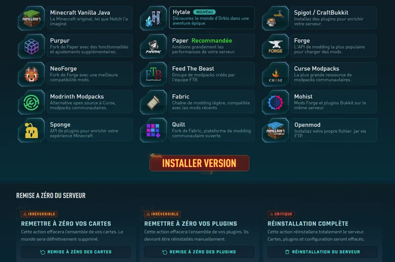Click the REMETTRE À ZÉRO VOS CARTES title
The width and height of the screenshot is (395, 262).
(x=66, y=224)
